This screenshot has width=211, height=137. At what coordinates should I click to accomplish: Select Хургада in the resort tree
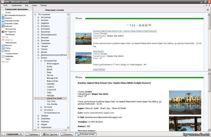tap(50, 95)
